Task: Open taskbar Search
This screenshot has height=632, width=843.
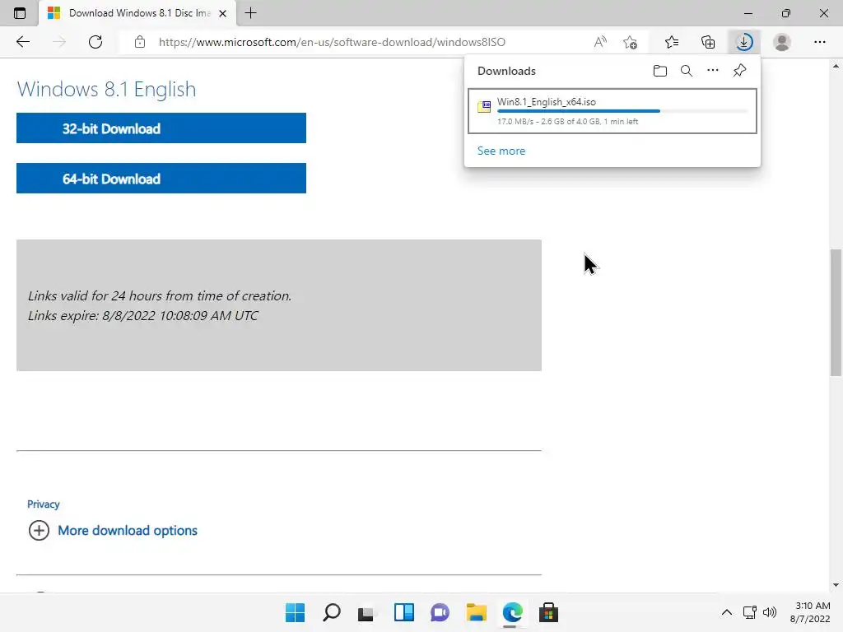Action: click(331, 612)
